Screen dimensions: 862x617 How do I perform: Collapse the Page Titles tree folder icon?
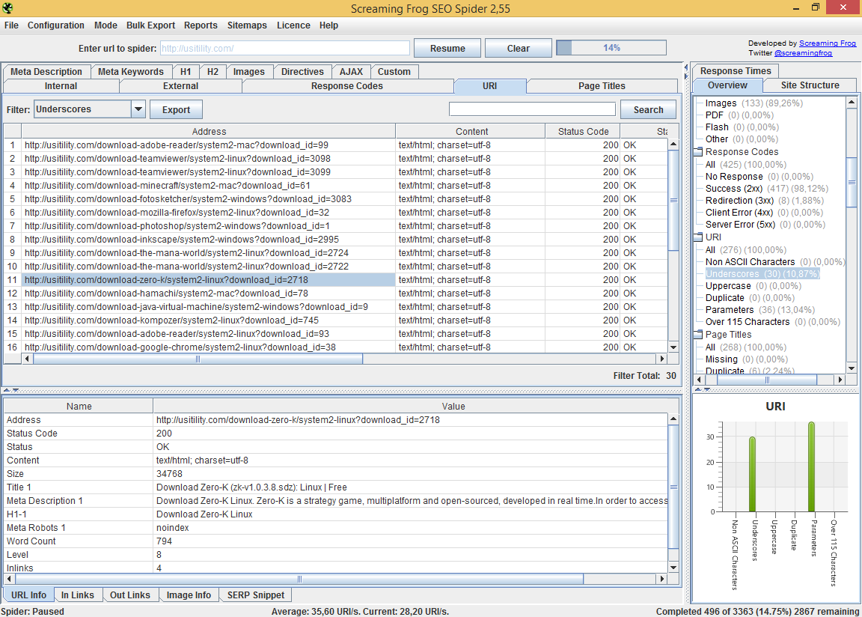click(698, 335)
